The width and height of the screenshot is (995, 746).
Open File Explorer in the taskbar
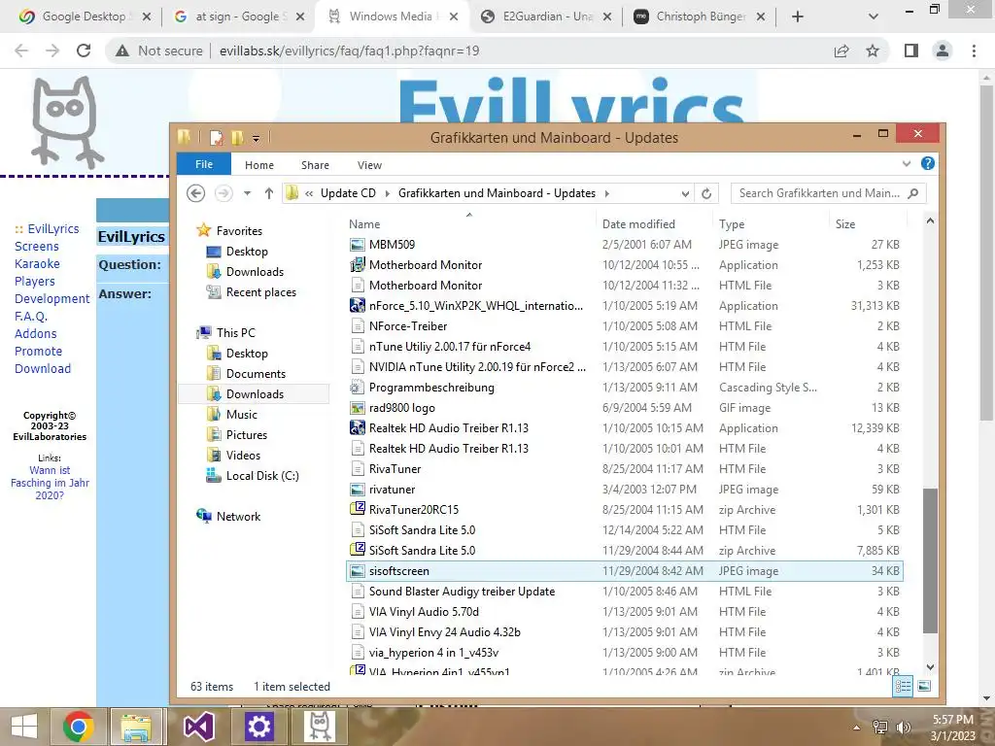(136, 727)
